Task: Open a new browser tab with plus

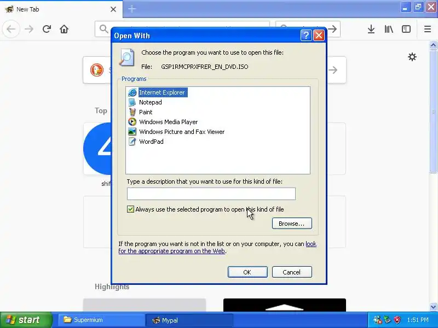Action: 132,9
